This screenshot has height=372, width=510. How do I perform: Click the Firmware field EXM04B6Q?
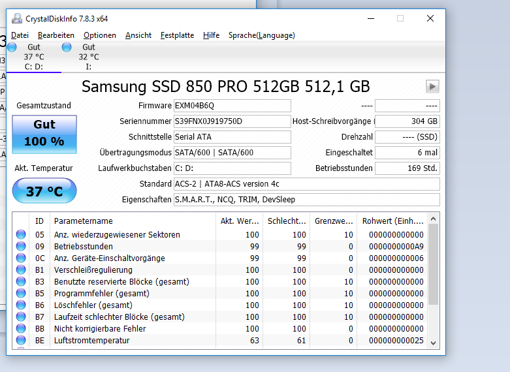pyautogui.click(x=232, y=106)
